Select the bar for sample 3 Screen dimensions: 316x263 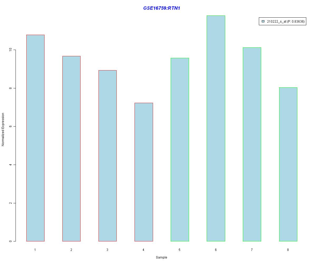click(x=107, y=156)
